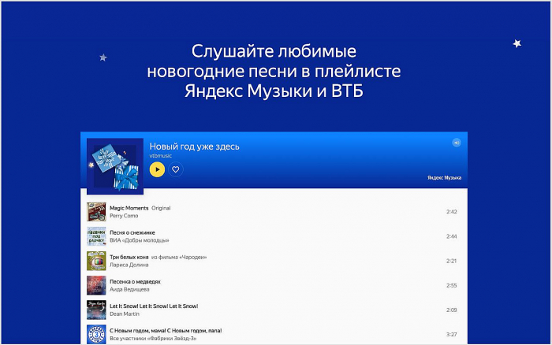Open the Яндекс Музыка logo link
Viewport: 552px width, 345px height.
444,177
